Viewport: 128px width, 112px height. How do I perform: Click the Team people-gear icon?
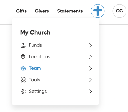(23, 68)
